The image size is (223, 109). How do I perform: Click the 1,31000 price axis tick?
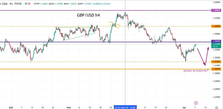click(x=217, y=66)
